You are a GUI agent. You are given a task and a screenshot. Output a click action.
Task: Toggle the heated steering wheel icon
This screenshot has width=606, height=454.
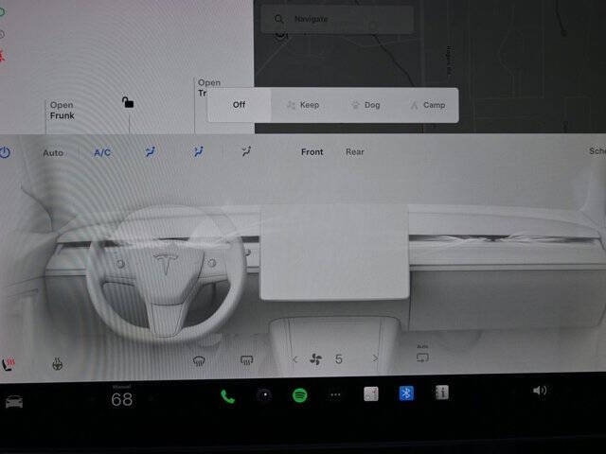coord(57,363)
